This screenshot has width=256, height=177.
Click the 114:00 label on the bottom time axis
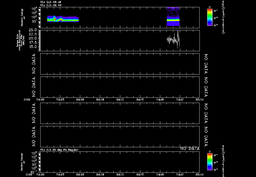coord(40,175)
